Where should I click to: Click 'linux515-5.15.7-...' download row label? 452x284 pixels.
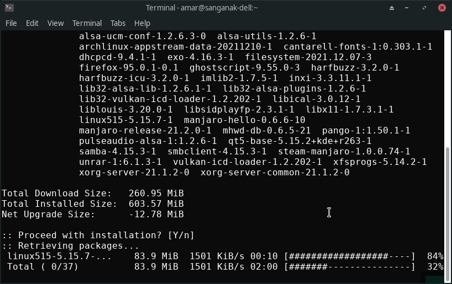(59, 256)
